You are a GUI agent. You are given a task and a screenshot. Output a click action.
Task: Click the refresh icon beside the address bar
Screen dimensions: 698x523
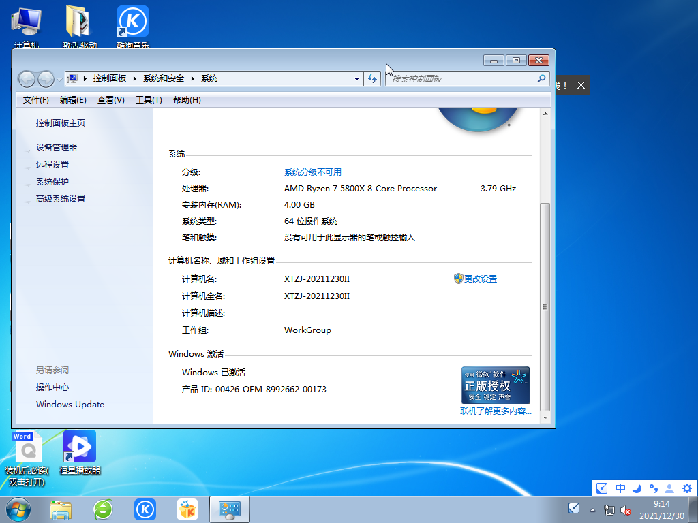[372, 78]
